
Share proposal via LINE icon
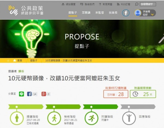click(x=21, y=94)
